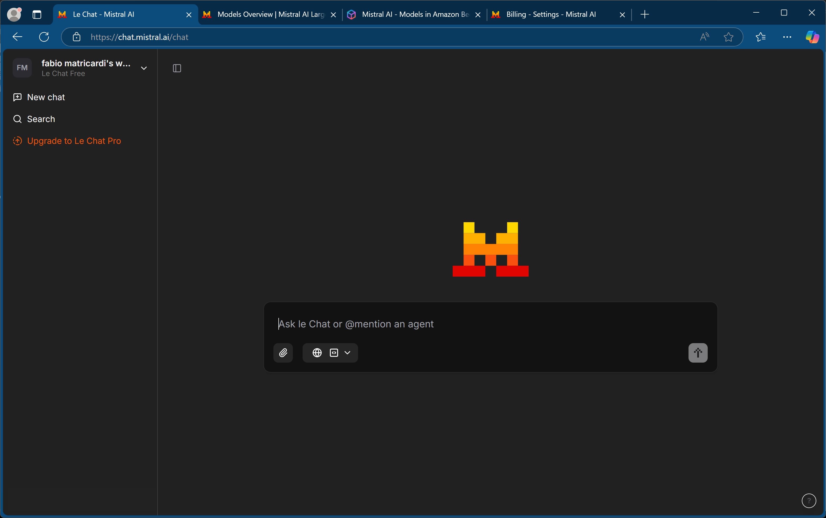Click the Read aloud icon
Viewport: 826px width, 518px height.
(705, 37)
